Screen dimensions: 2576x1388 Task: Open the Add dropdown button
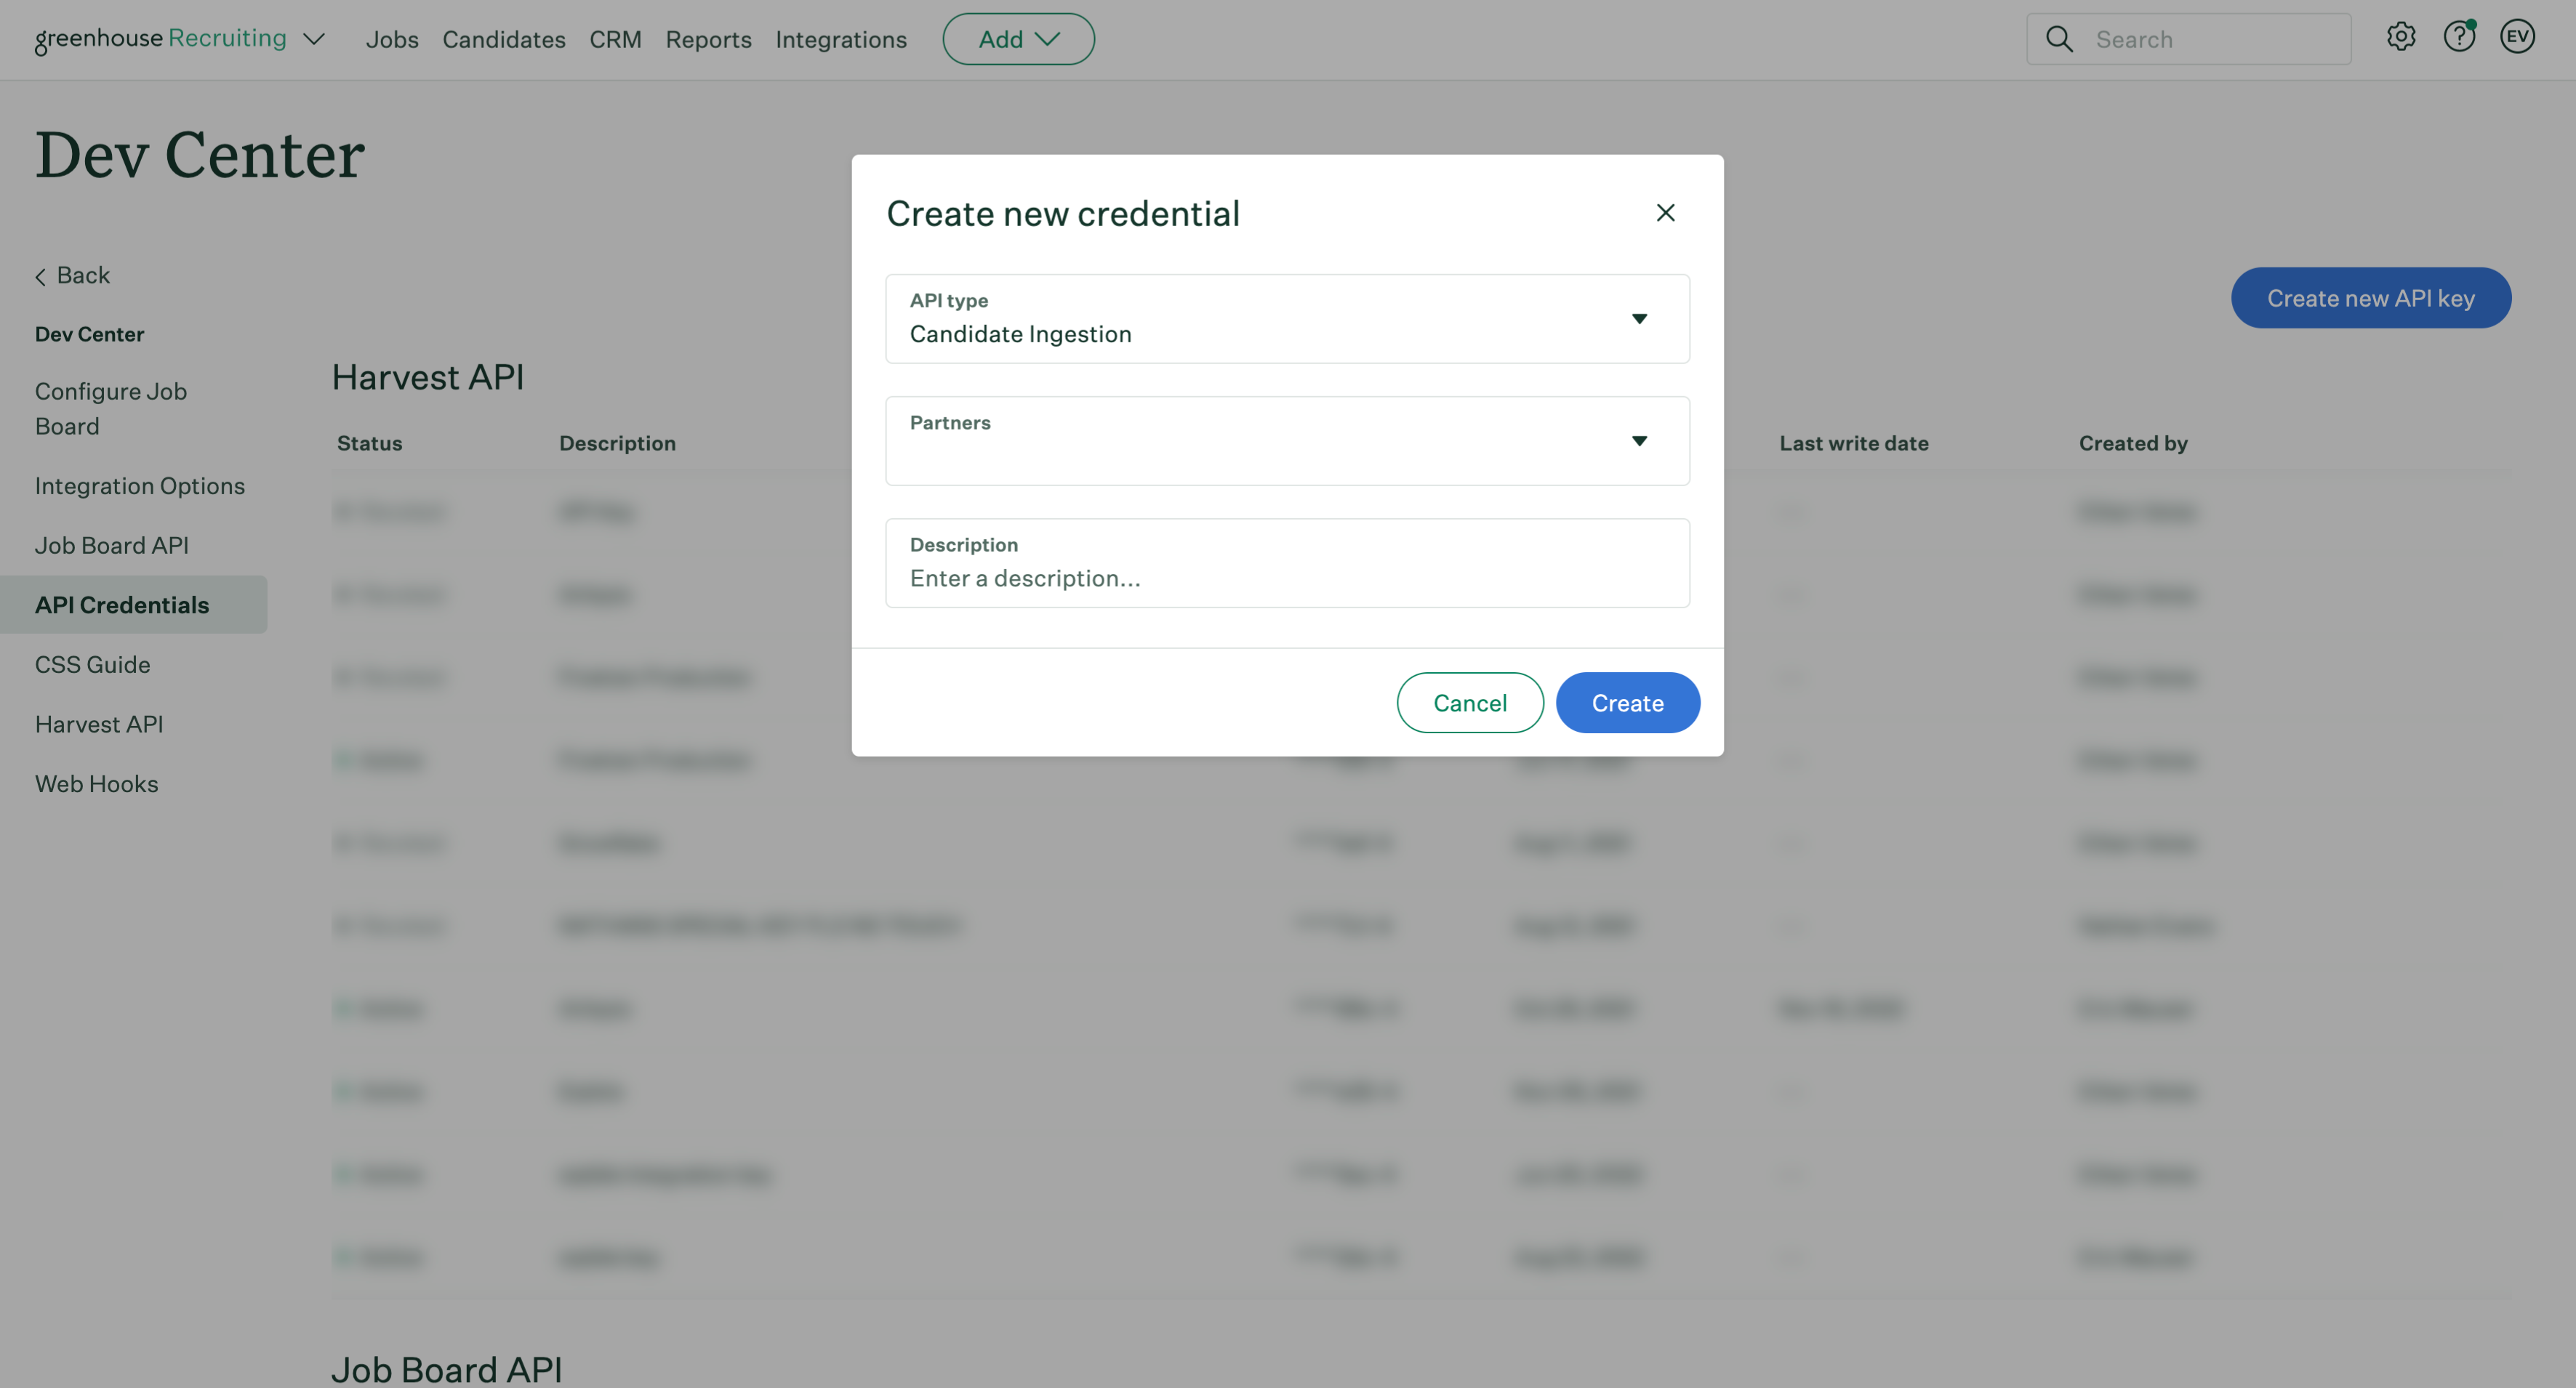pos(1018,39)
